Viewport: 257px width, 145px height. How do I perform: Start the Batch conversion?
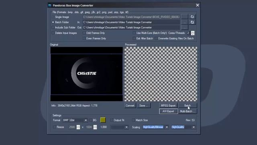point(188,106)
